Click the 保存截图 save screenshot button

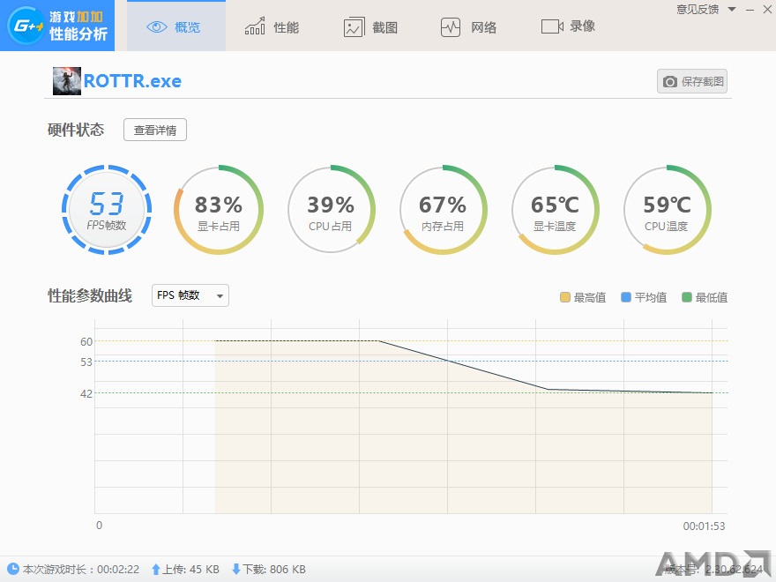click(x=692, y=81)
